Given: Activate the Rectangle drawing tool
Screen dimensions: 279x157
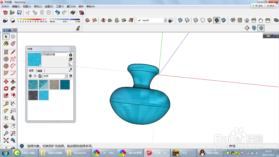Looking at the screenshot, I should tap(6, 52).
